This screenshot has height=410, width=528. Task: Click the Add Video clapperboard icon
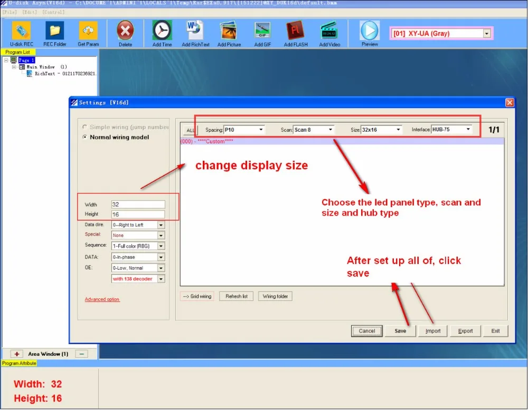(x=329, y=31)
